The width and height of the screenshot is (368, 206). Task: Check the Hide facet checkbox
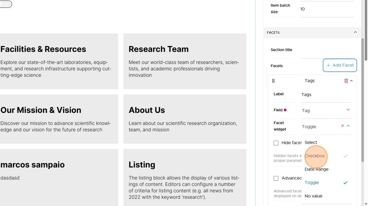(276, 143)
